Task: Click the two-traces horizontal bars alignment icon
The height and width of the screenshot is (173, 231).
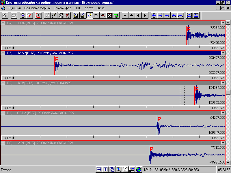Action: [196, 16]
